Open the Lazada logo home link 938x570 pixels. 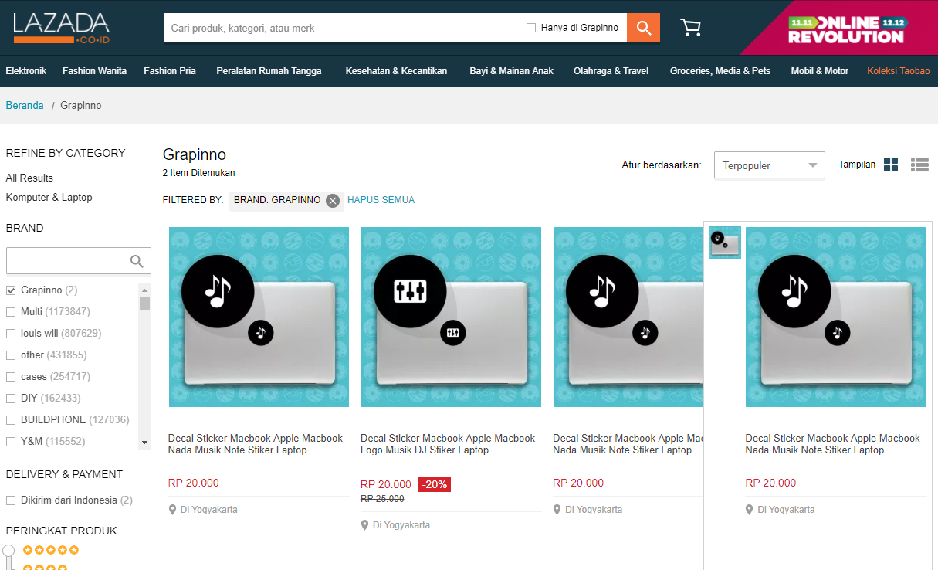click(61, 28)
